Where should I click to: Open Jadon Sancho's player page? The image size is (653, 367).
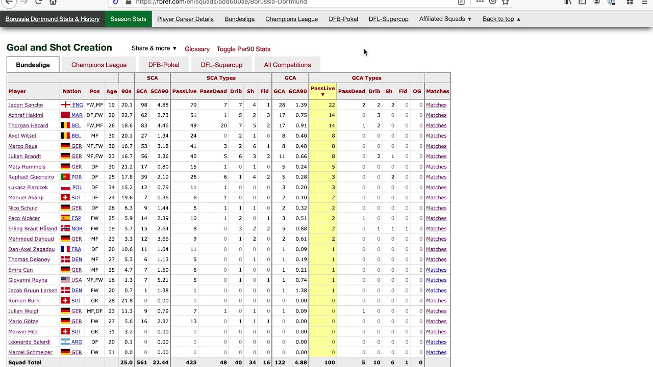click(26, 105)
